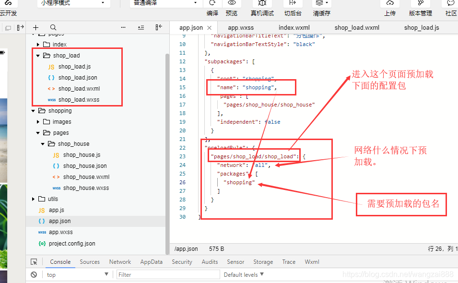Click the 切后台 switch background icon

click(x=293, y=3)
